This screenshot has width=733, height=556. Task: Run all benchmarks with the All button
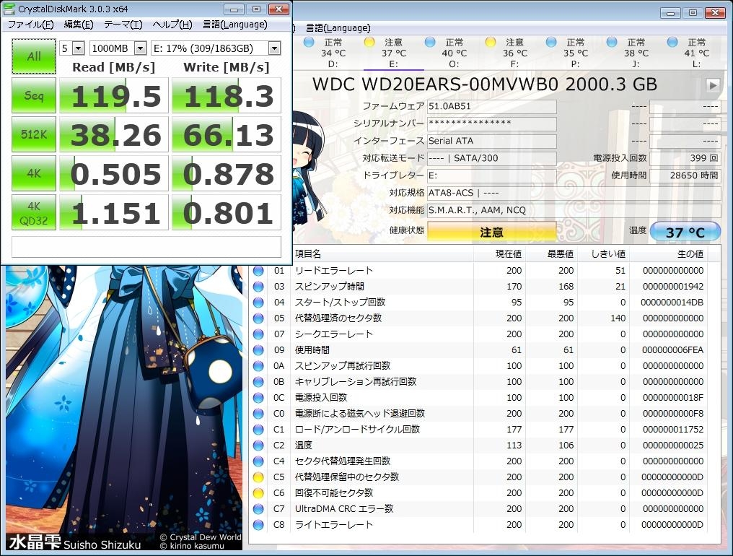tap(34, 56)
